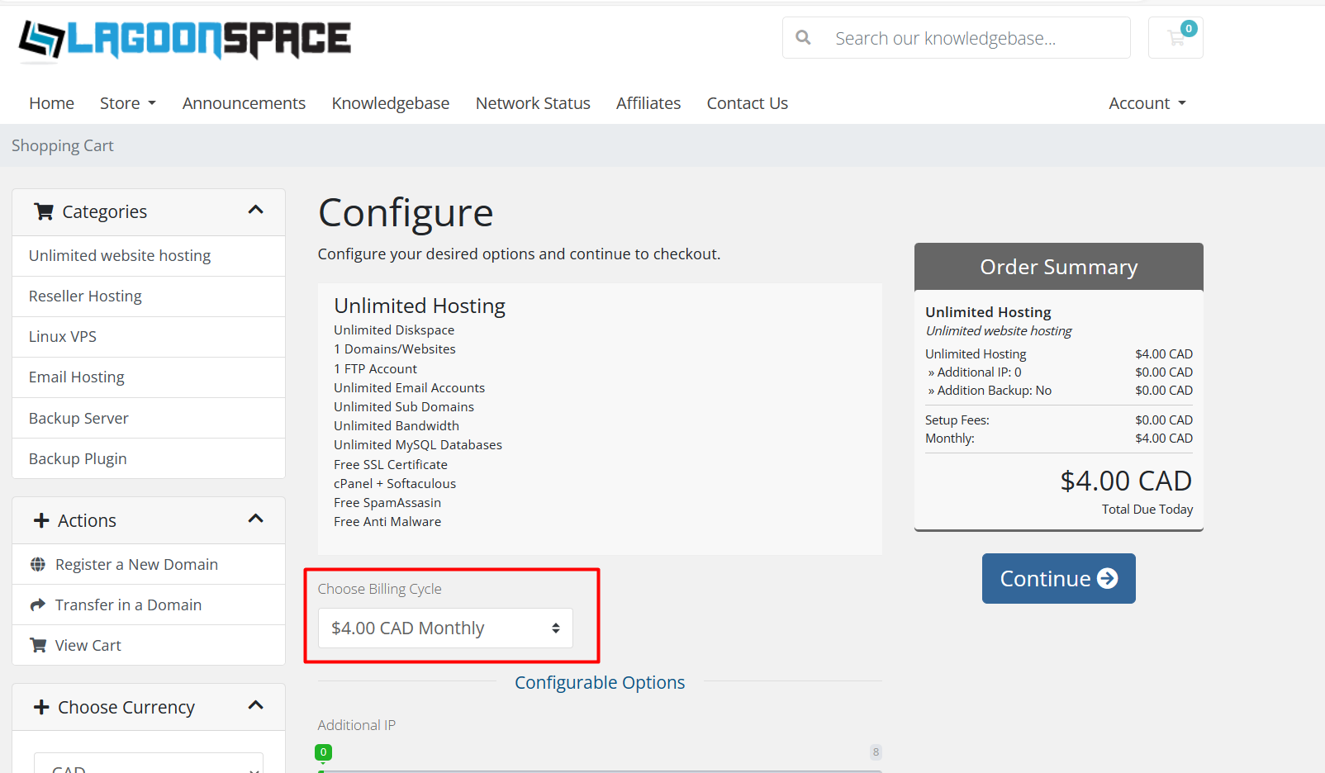This screenshot has width=1325, height=773.
Task: Click the search magnifier icon
Action: point(803,38)
